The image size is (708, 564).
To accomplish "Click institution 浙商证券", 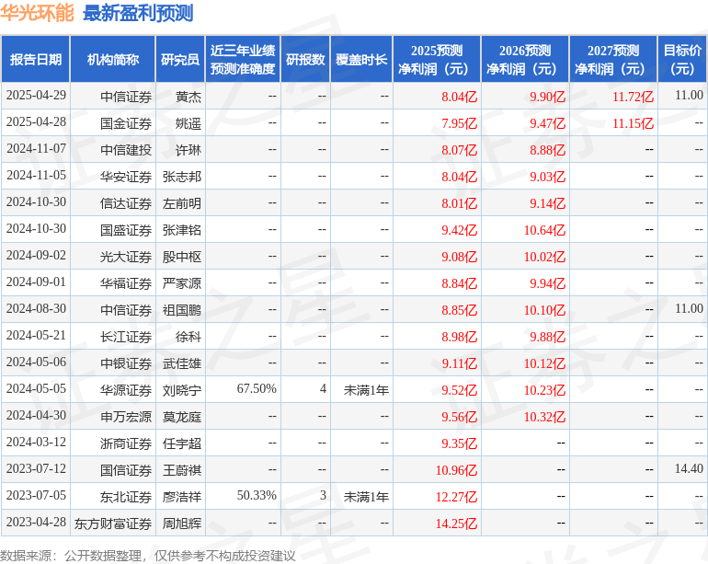I will [126, 443].
